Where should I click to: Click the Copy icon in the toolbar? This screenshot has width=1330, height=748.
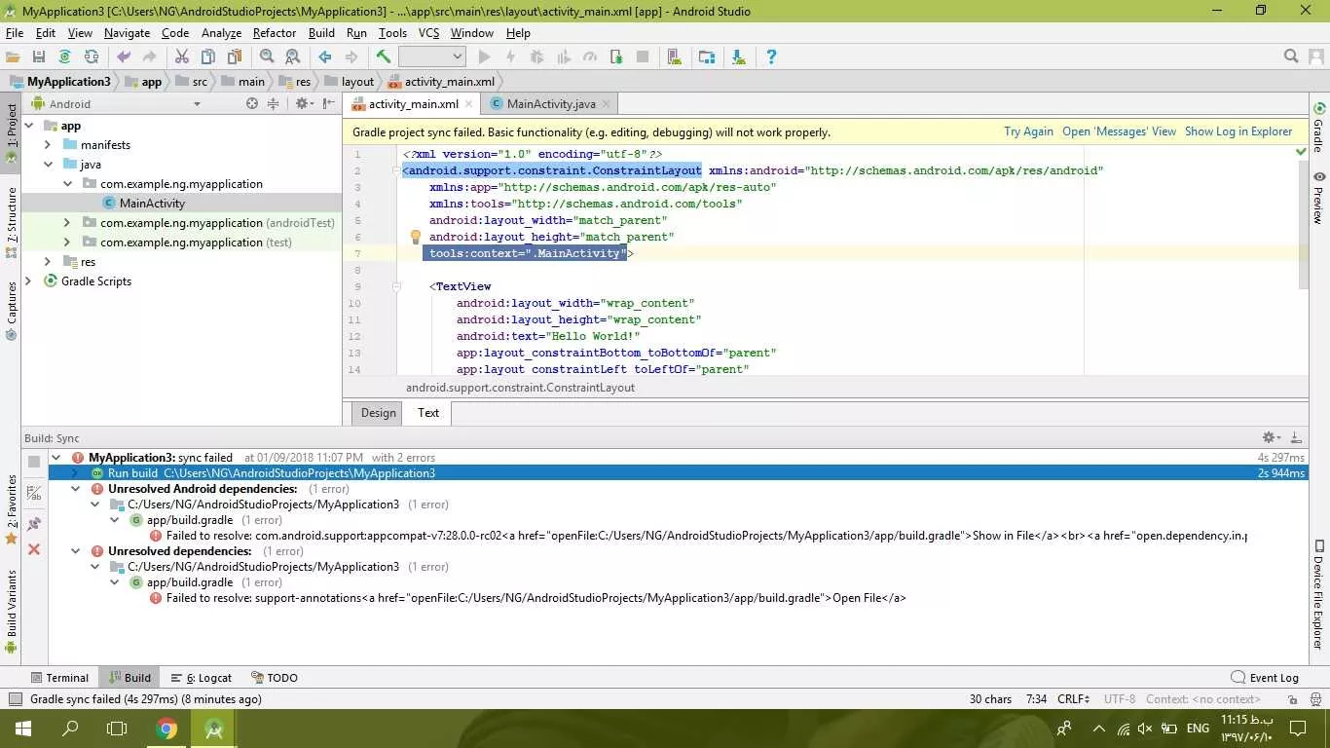(208, 57)
